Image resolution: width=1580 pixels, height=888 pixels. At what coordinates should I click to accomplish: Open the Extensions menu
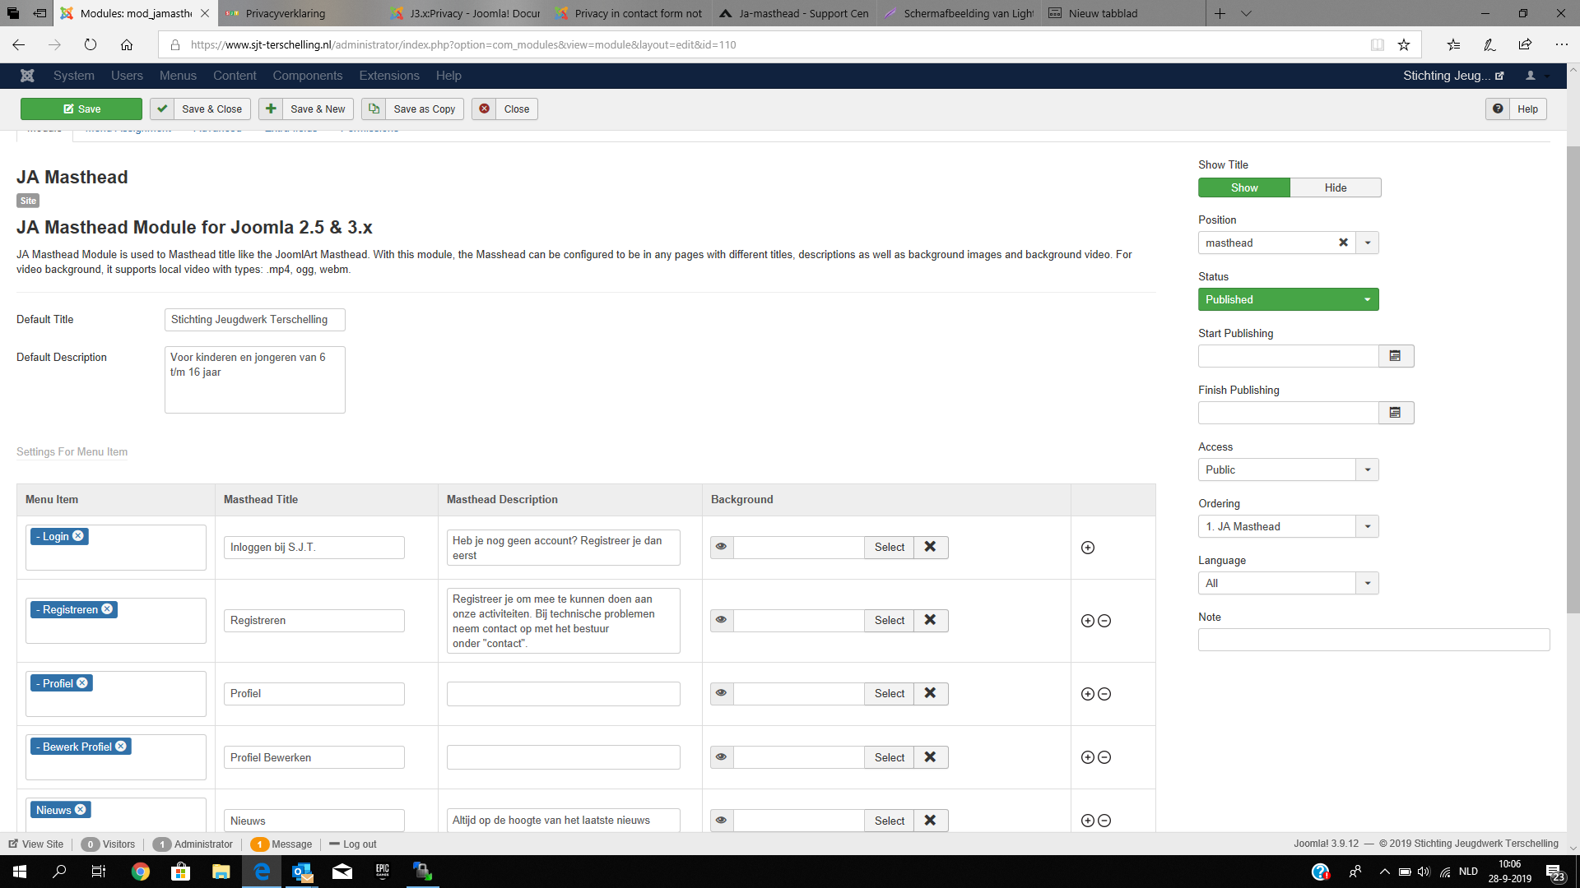pyautogui.click(x=388, y=76)
